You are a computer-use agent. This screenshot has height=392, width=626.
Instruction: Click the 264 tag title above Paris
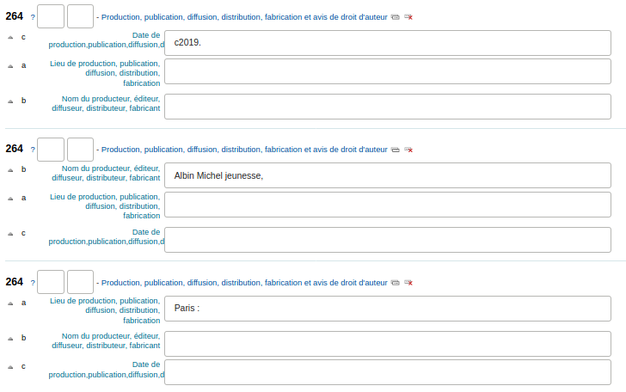[244, 283]
